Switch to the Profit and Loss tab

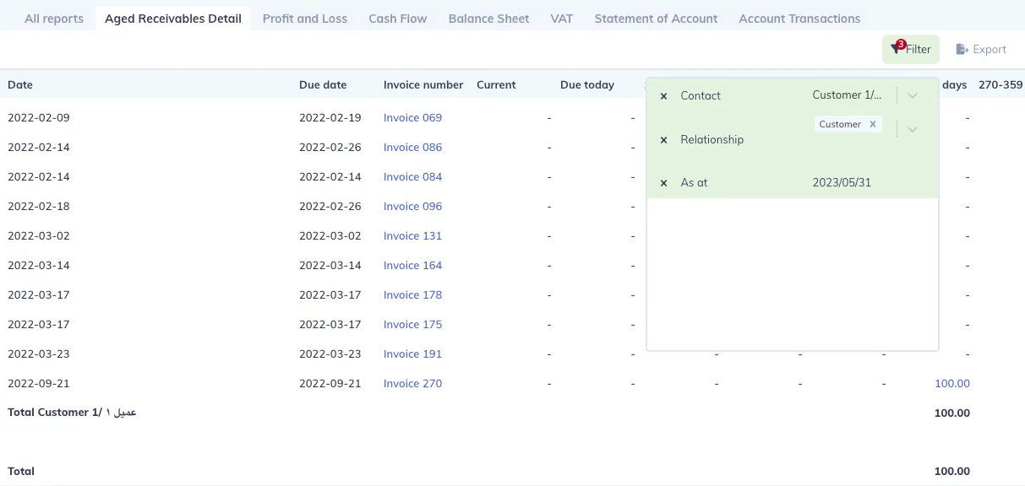pos(305,19)
